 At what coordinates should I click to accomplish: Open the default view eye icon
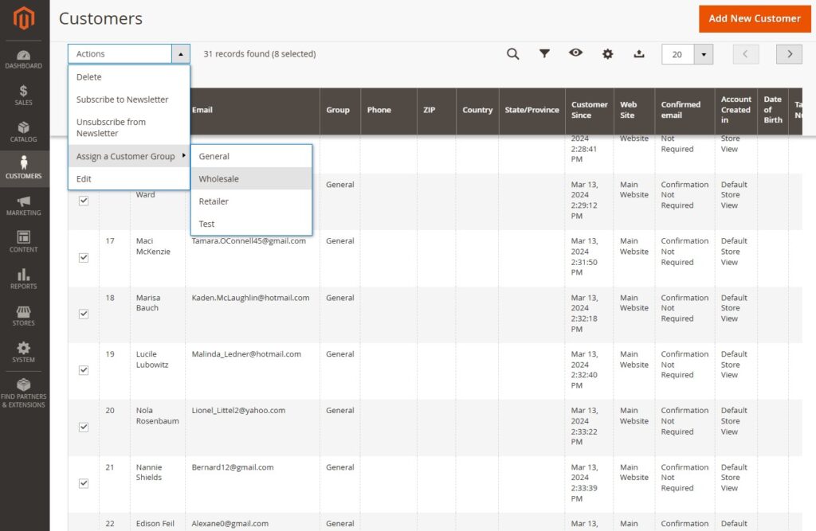(x=575, y=53)
